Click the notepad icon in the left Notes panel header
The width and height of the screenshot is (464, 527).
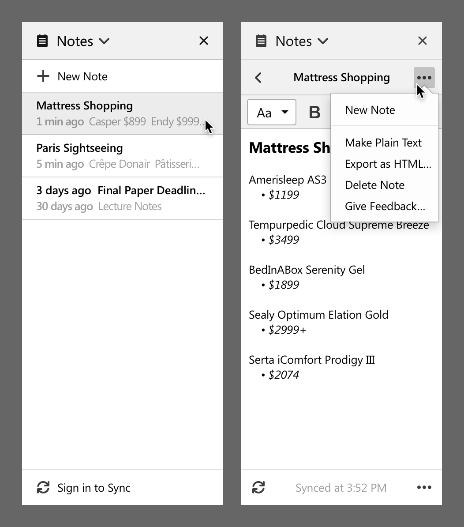42,41
